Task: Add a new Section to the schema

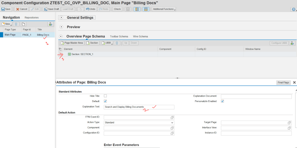Action: click(x=92, y=43)
